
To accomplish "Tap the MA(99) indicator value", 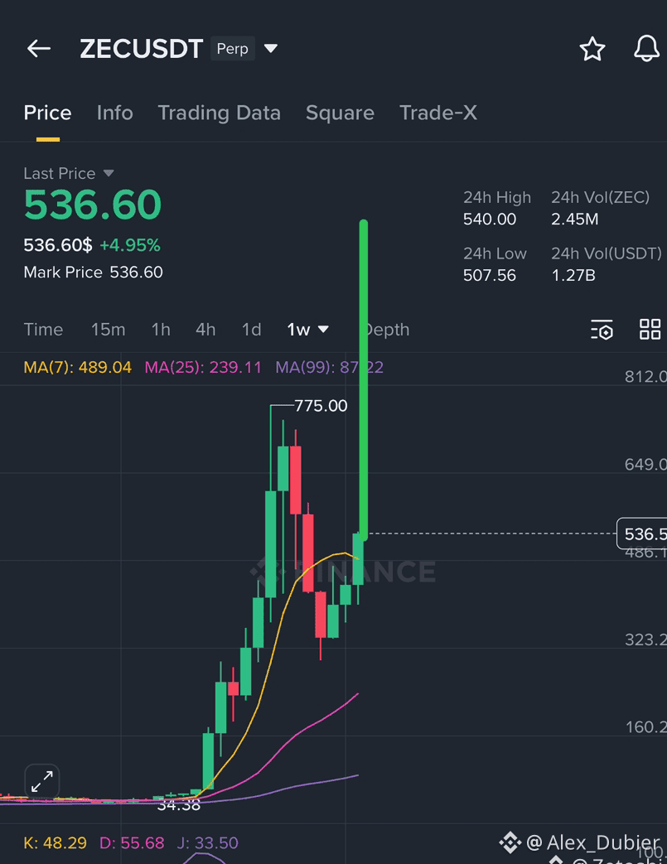I will point(329,367).
